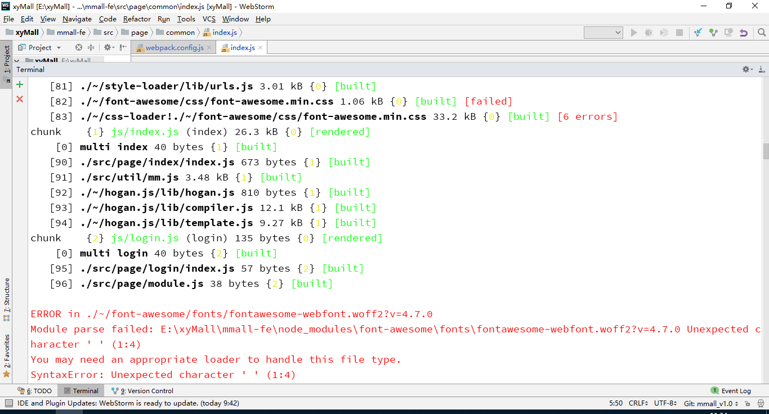
Task: Open the Terminal panel gear settings
Action: 747,69
